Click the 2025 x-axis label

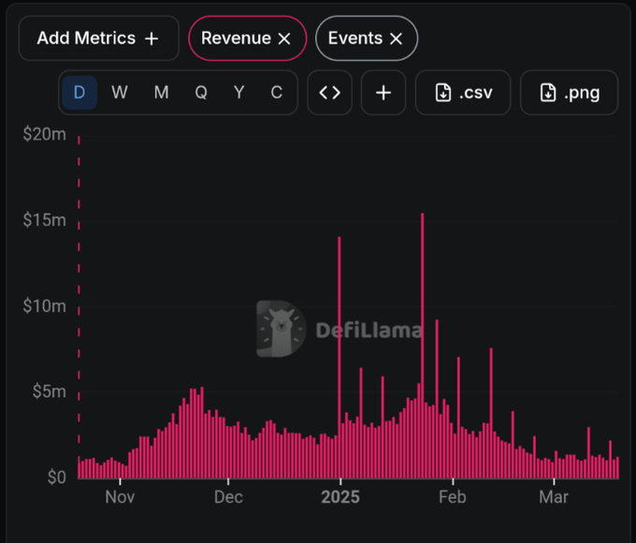(340, 497)
